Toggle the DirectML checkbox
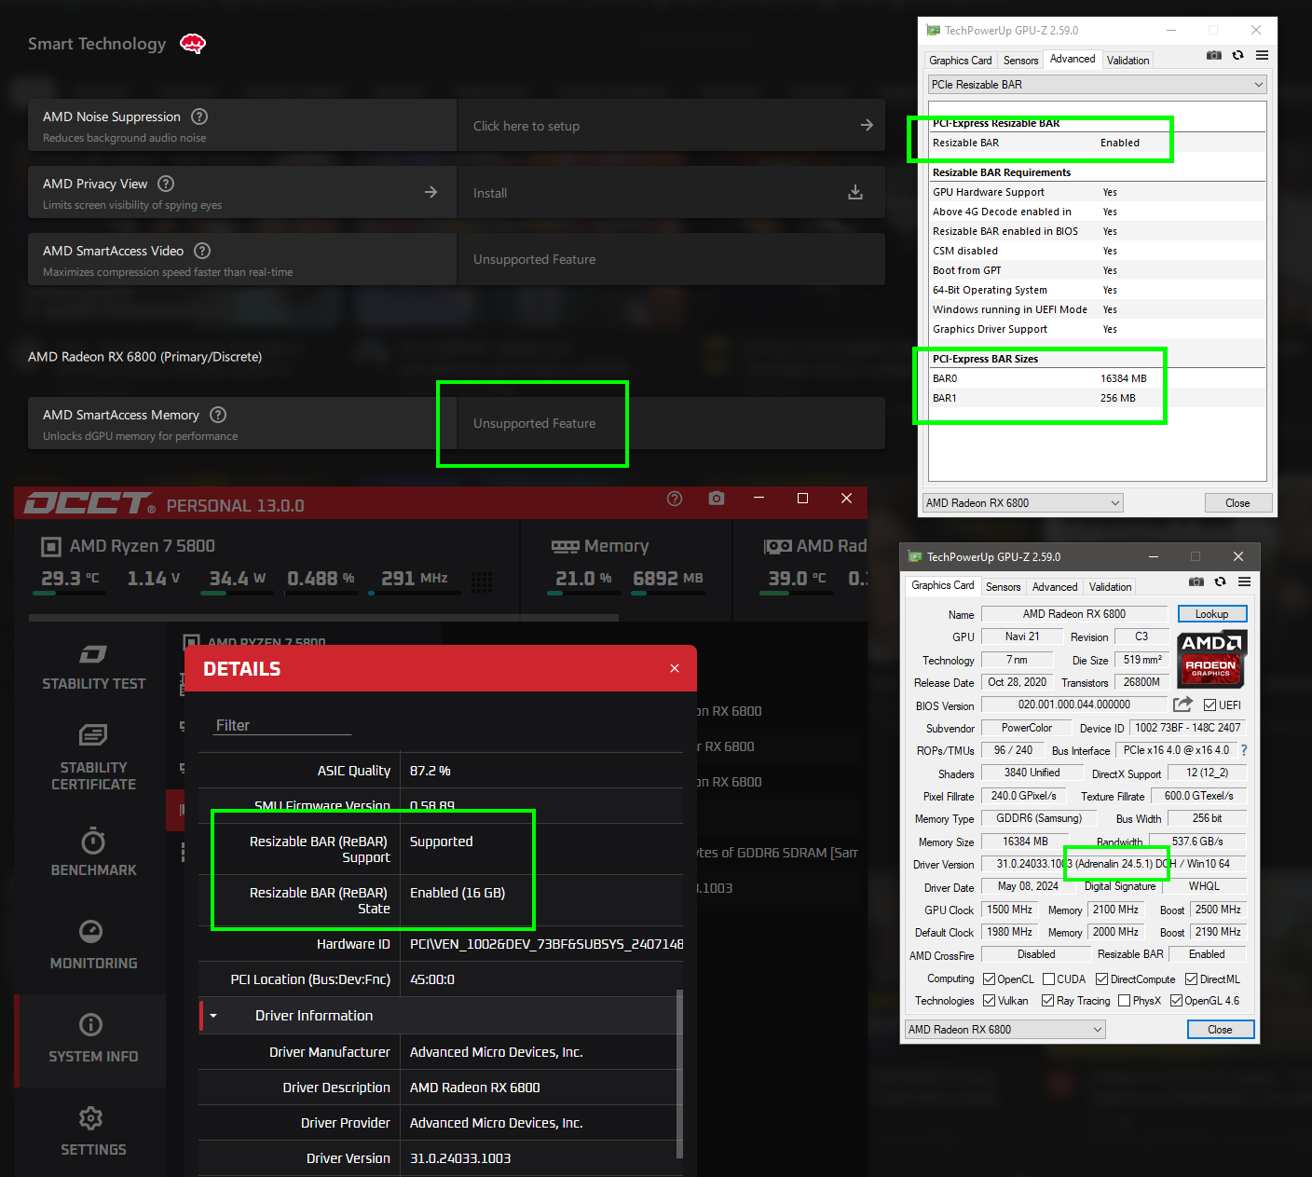1312x1177 pixels. 1191,979
